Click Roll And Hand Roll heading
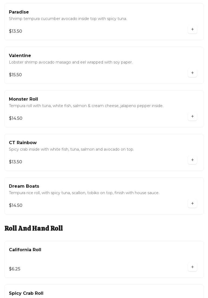 (x=34, y=229)
